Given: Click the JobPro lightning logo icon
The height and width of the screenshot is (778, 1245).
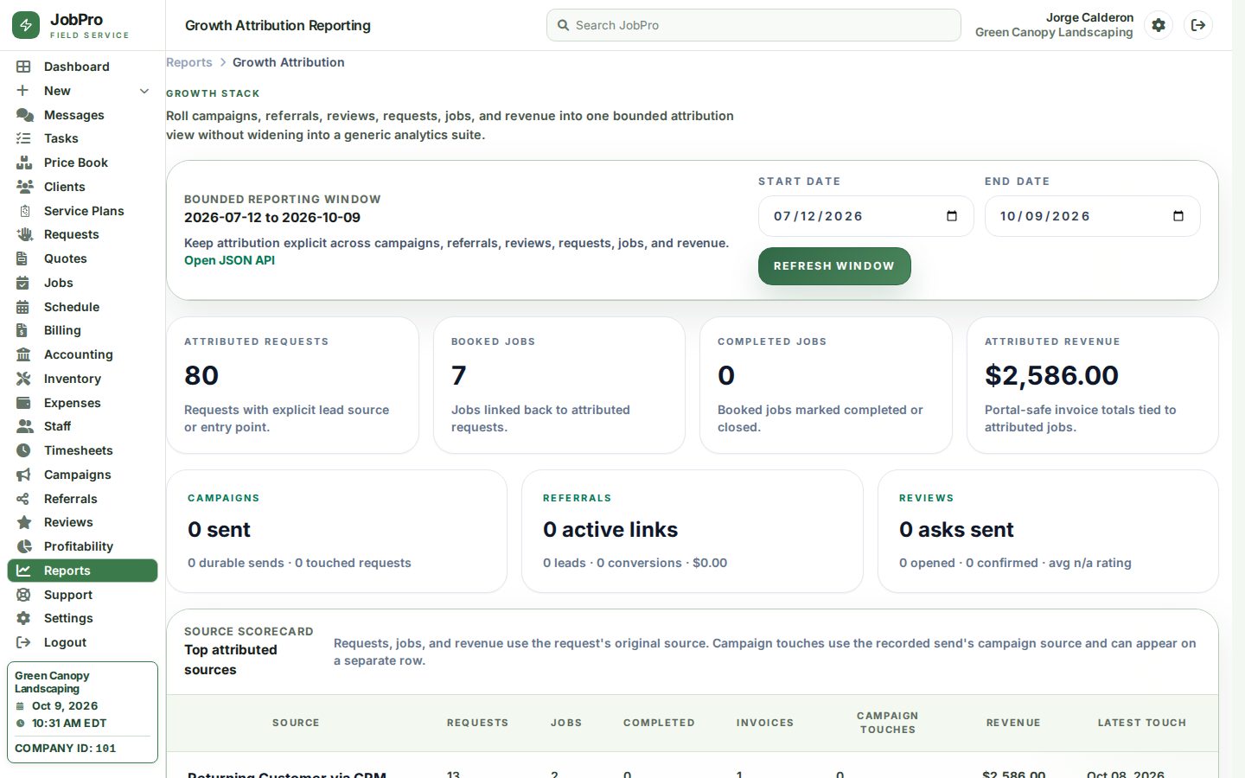Looking at the screenshot, I should point(26,25).
